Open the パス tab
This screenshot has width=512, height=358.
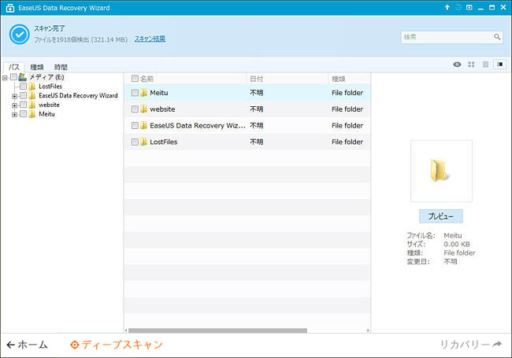(14, 67)
